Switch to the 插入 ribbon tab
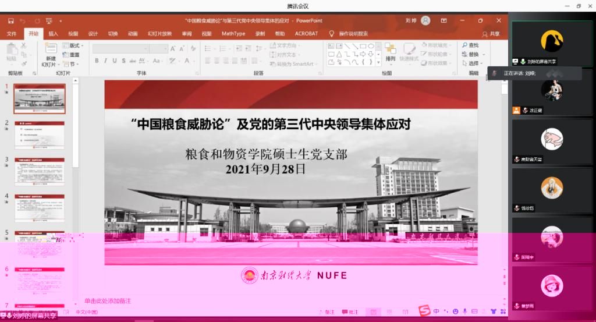 53,34
